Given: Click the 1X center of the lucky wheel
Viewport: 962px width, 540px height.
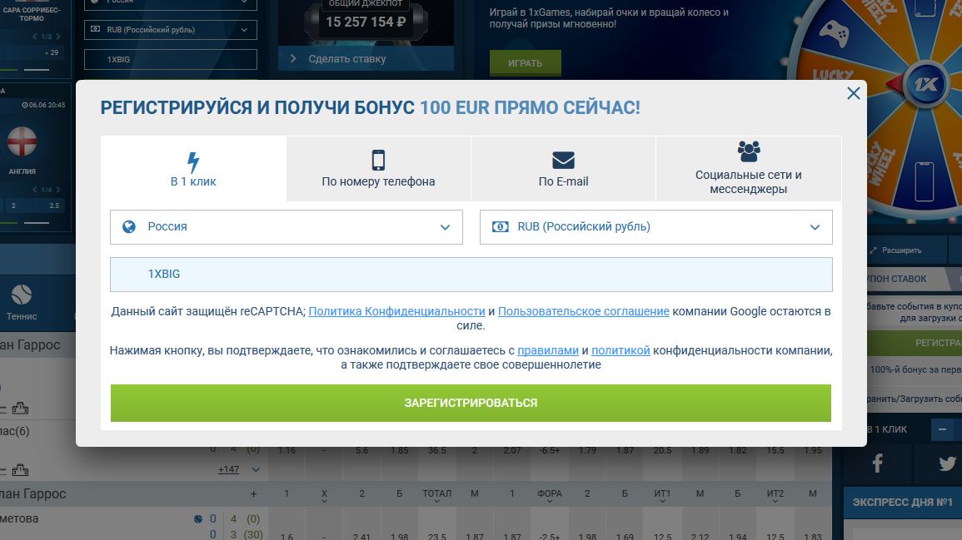Looking at the screenshot, I should [926, 84].
